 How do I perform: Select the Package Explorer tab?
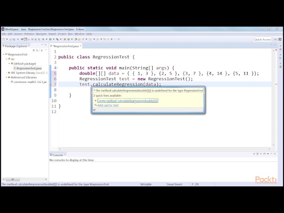tap(16, 46)
